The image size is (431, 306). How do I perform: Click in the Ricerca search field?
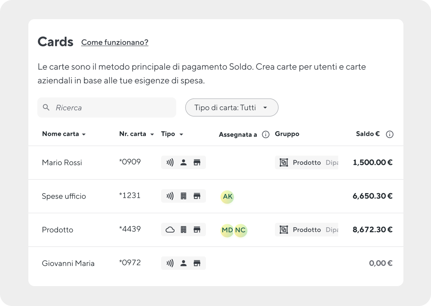(x=111, y=107)
